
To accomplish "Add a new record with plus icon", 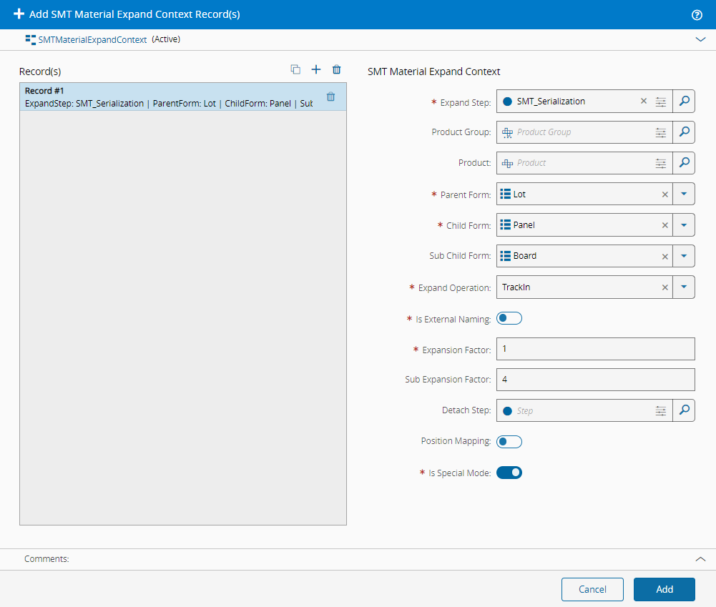I will (x=316, y=69).
